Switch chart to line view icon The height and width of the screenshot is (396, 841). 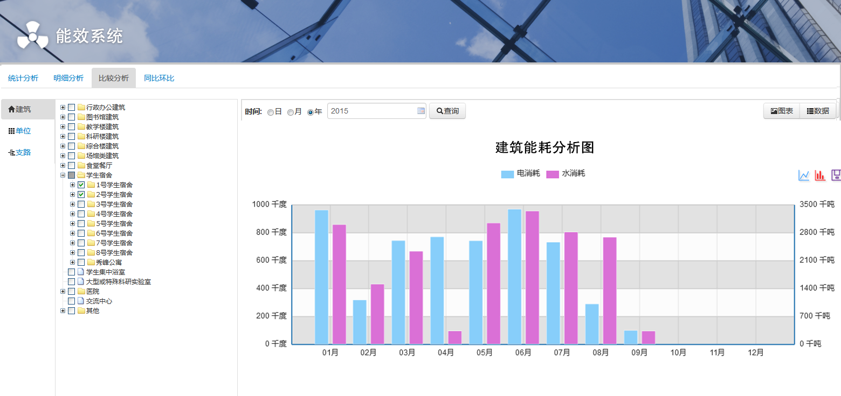[x=804, y=175]
